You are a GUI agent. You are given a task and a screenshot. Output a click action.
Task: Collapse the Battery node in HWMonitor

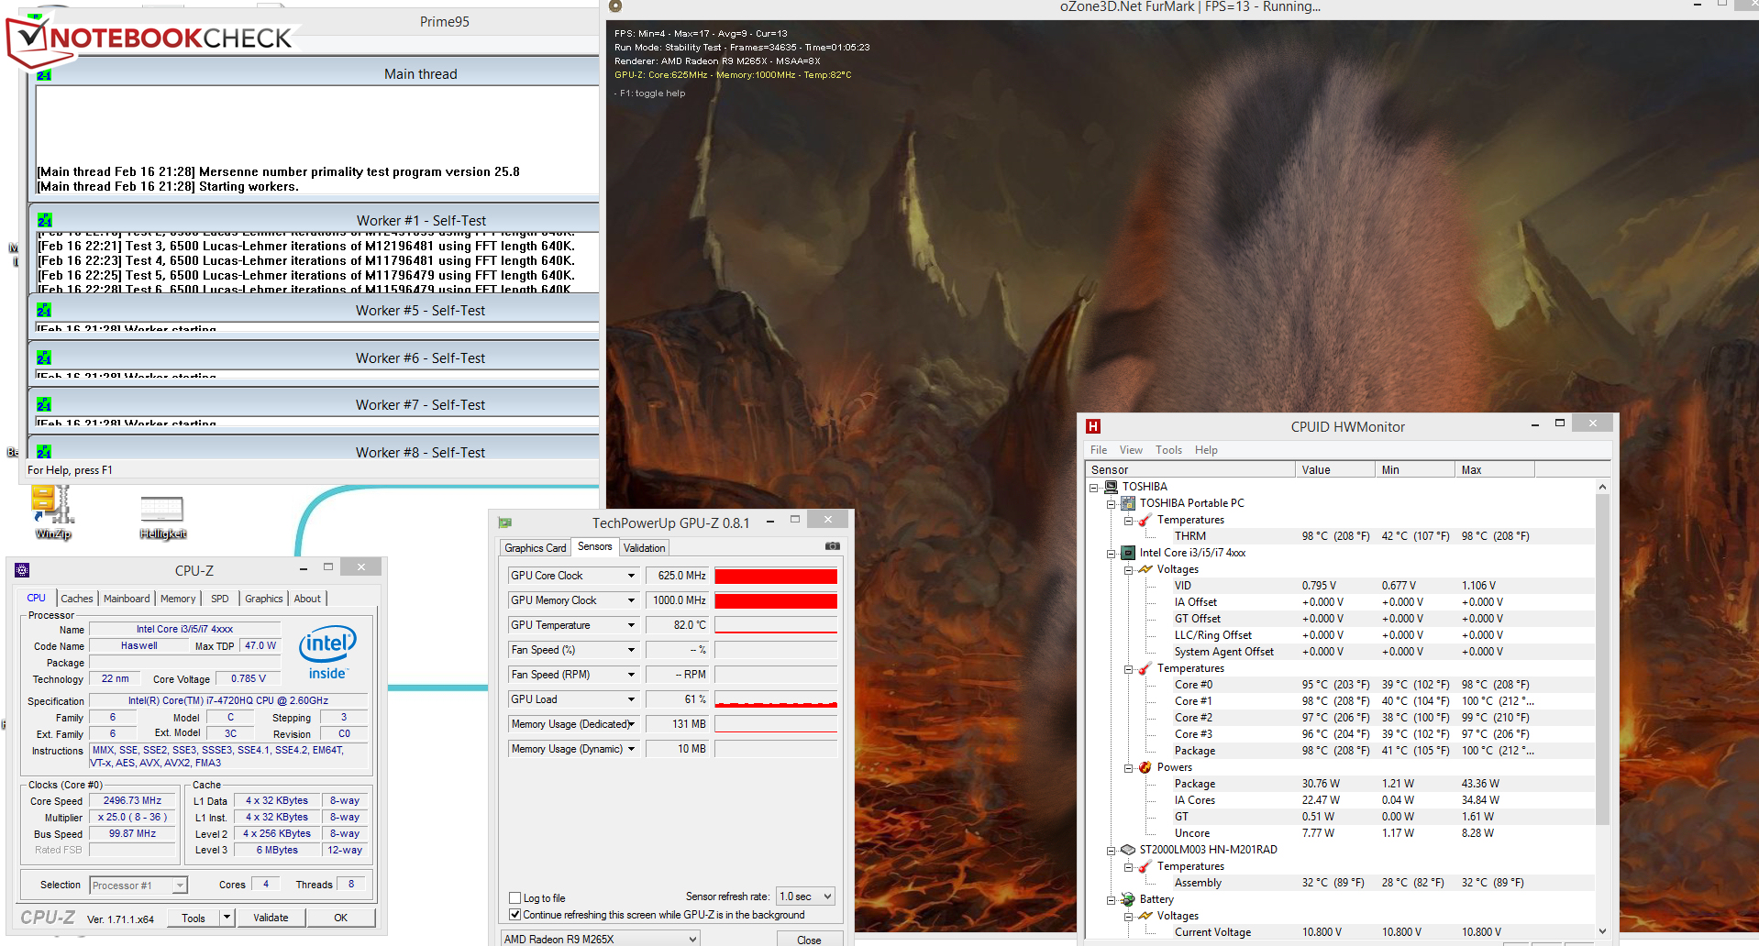click(1111, 900)
